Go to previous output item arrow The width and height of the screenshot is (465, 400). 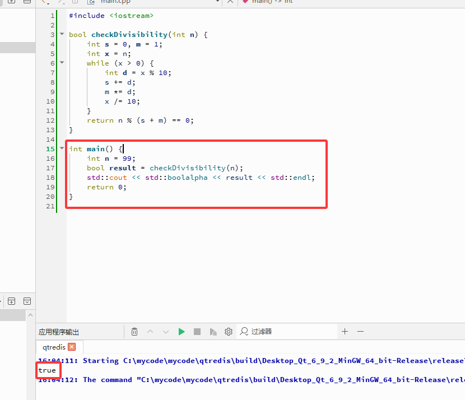coord(150,332)
